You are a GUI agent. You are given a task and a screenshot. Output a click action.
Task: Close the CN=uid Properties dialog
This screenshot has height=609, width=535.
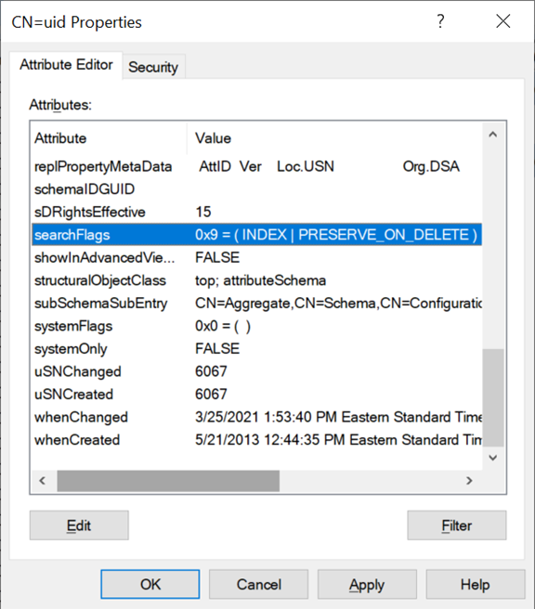[502, 21]
